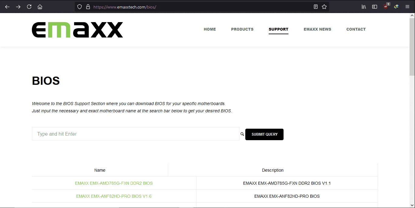The image size is (415, 208).
Task: Open the PRODUCTS navigation item
Action: tap(242, 29)
